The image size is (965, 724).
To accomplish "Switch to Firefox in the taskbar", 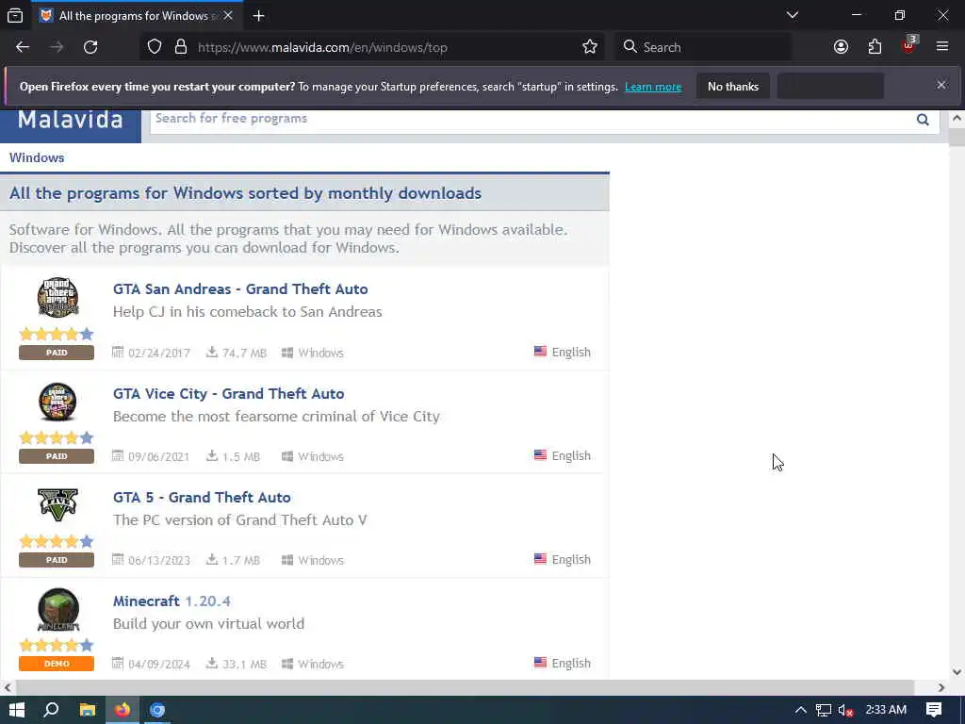I will click(x=123, y=710).
